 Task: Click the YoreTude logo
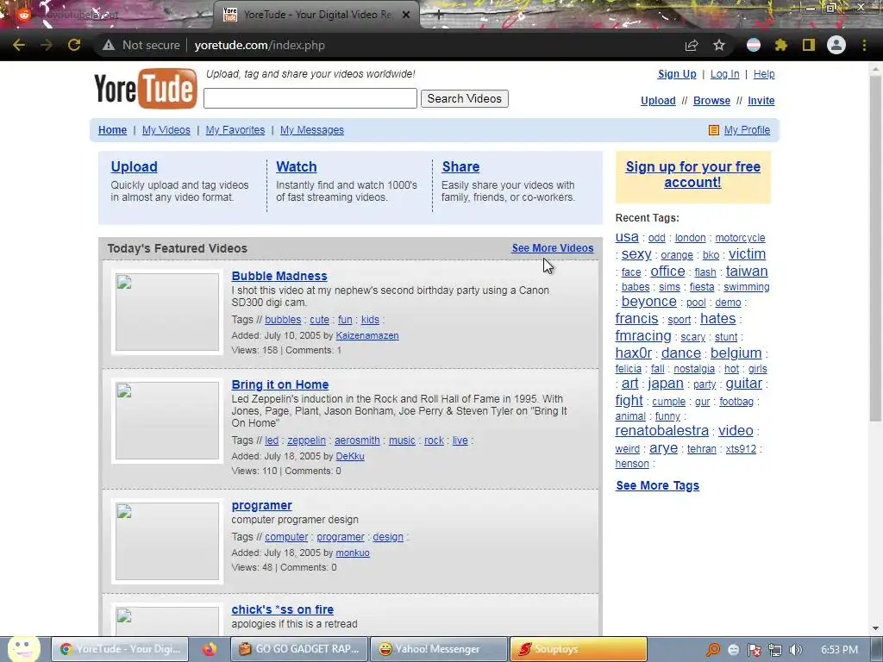pos(145,88)
